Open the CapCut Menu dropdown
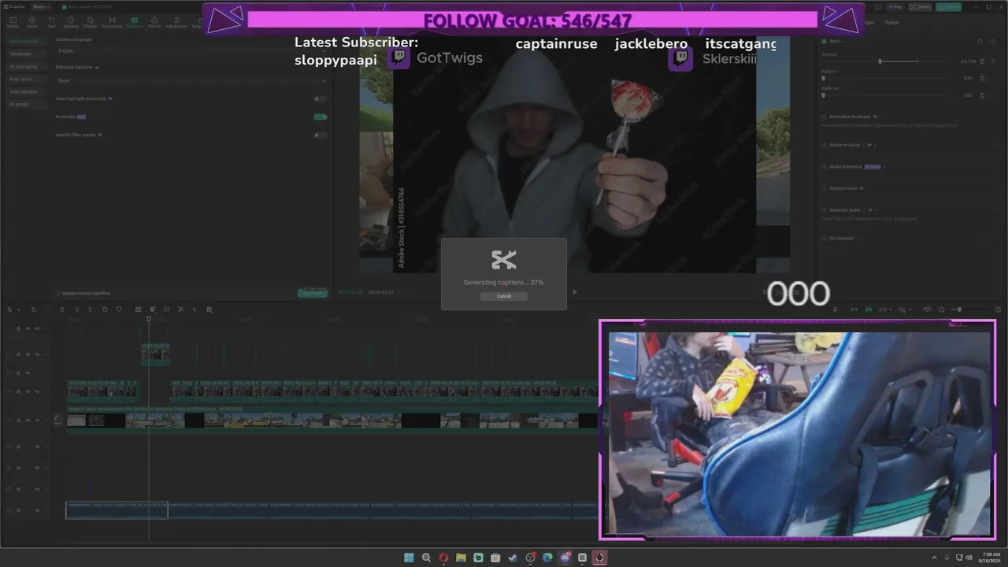The image size is (1008, 567). [39, 6]
